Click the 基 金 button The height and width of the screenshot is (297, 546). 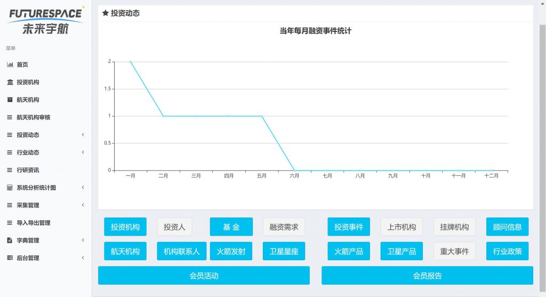tap(231, 227)
